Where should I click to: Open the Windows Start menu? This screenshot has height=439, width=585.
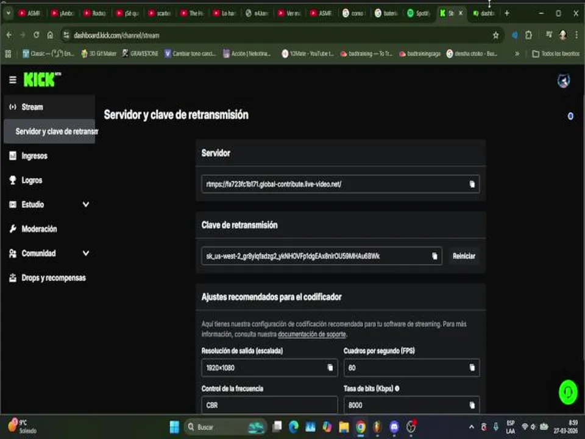(174, 427)
